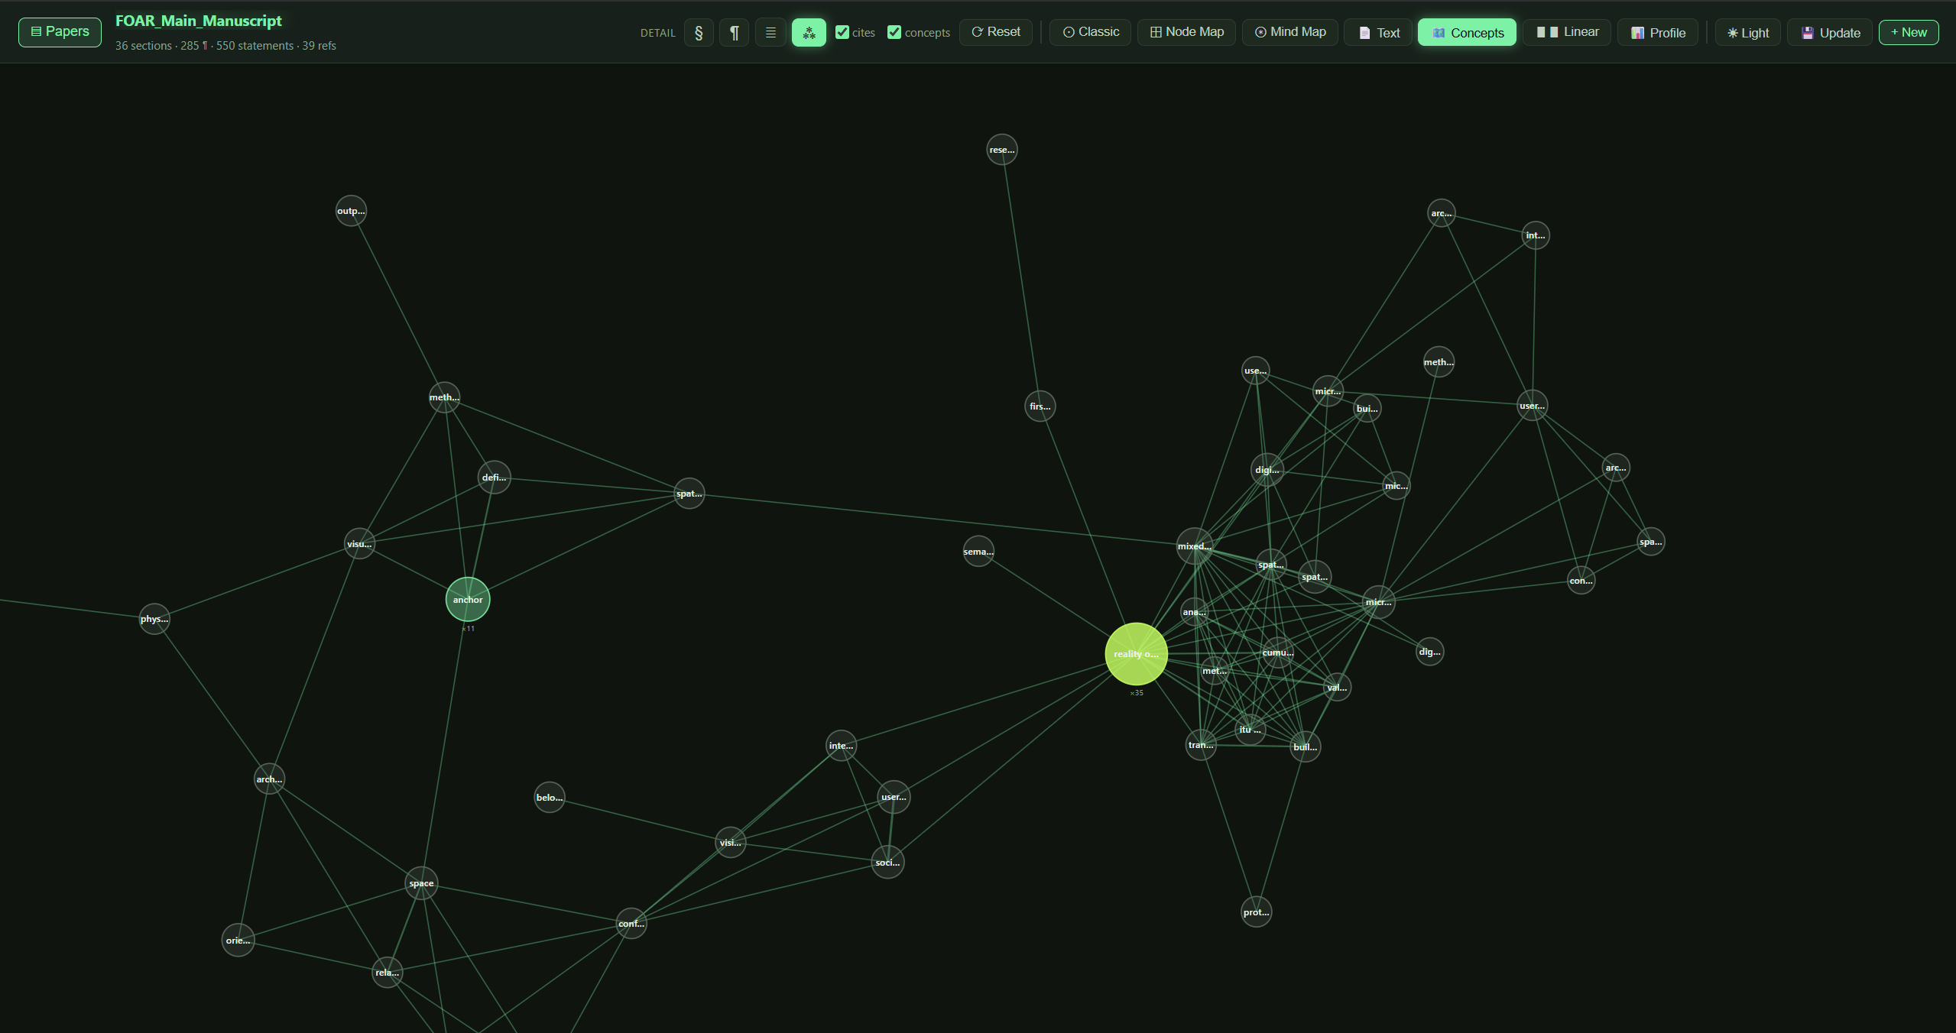1956x1033 pixels.
Task: Click the 'prot...' concept node
Action: pyautogui.click(x=1257, y=912)
